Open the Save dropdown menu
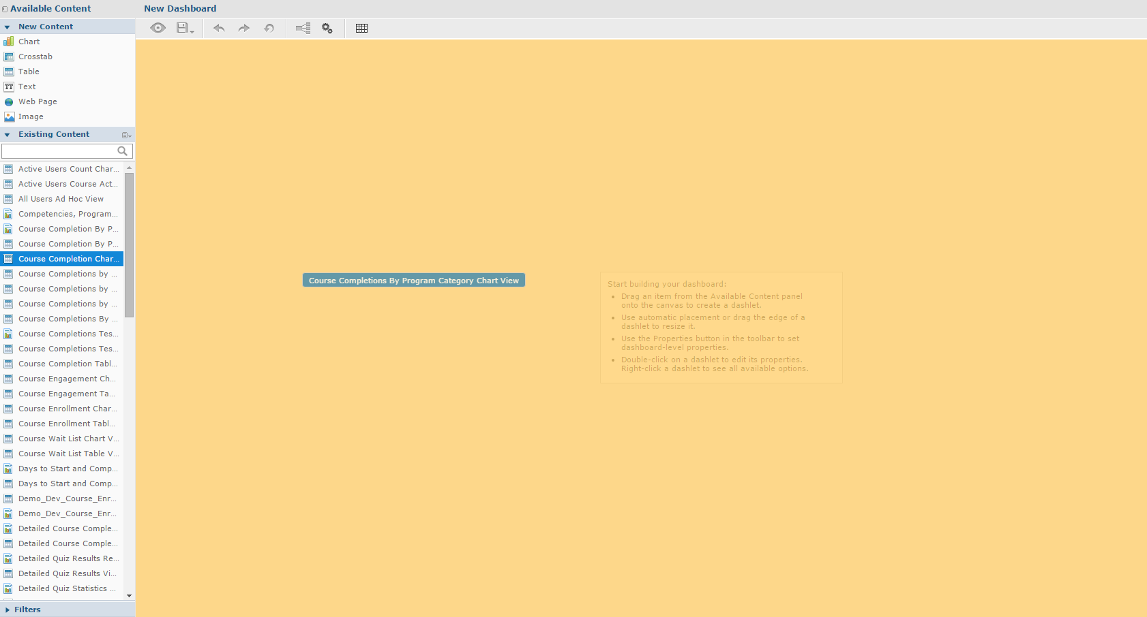The image size is (1147, 617). (x=185, y=28)
